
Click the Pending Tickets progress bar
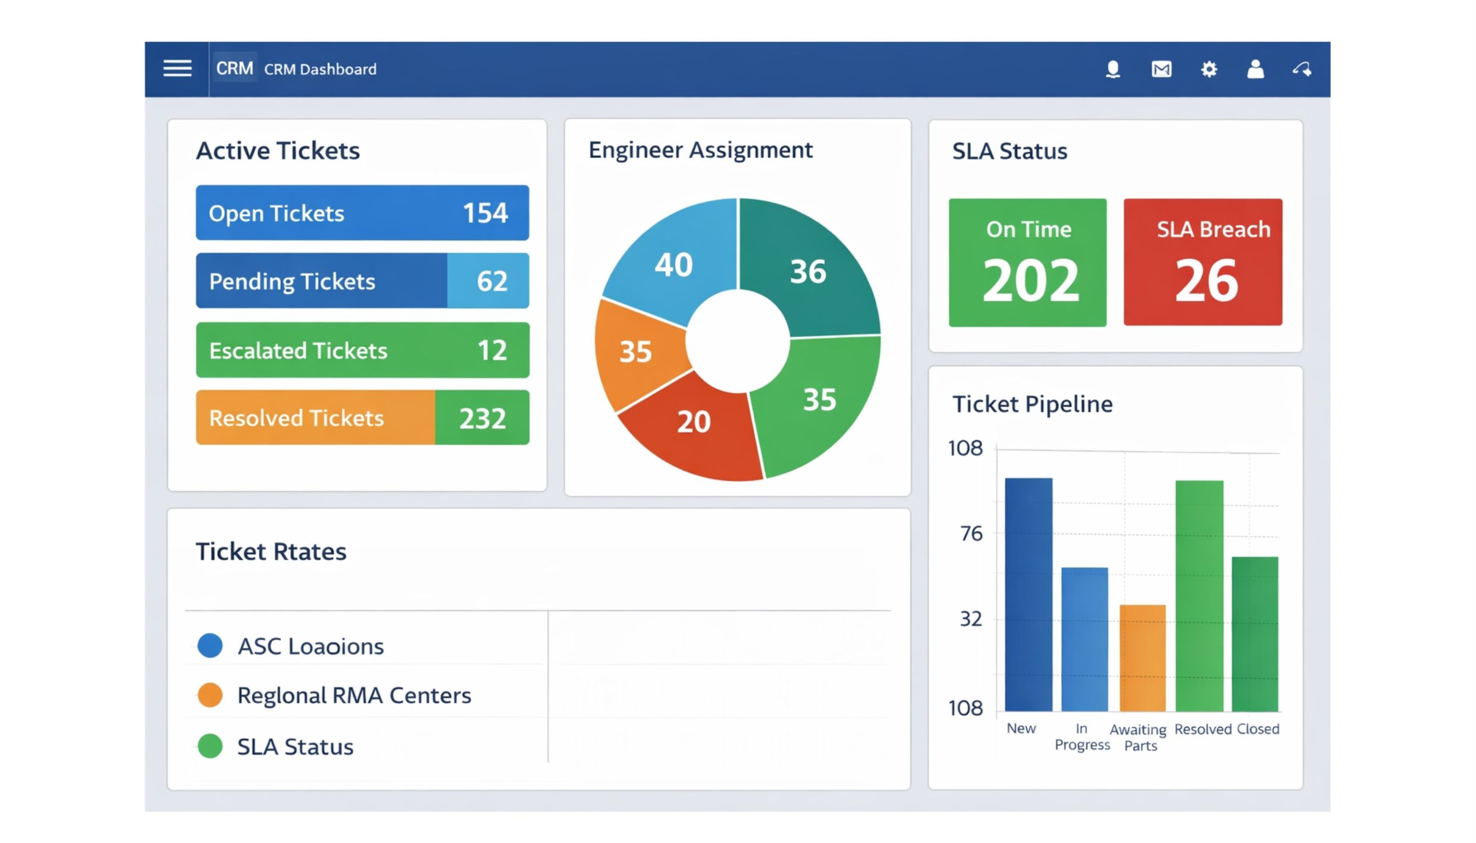[362, 281]
